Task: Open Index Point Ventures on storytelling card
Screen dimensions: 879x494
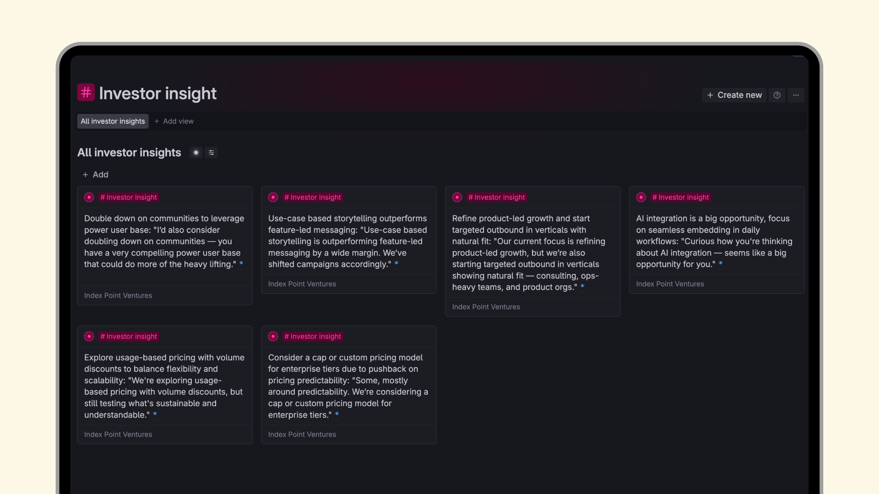Action: [302, 284]
